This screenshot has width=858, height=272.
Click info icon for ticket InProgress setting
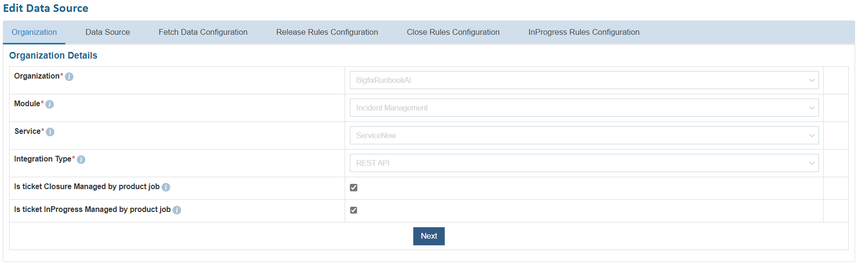click(177, 210)
